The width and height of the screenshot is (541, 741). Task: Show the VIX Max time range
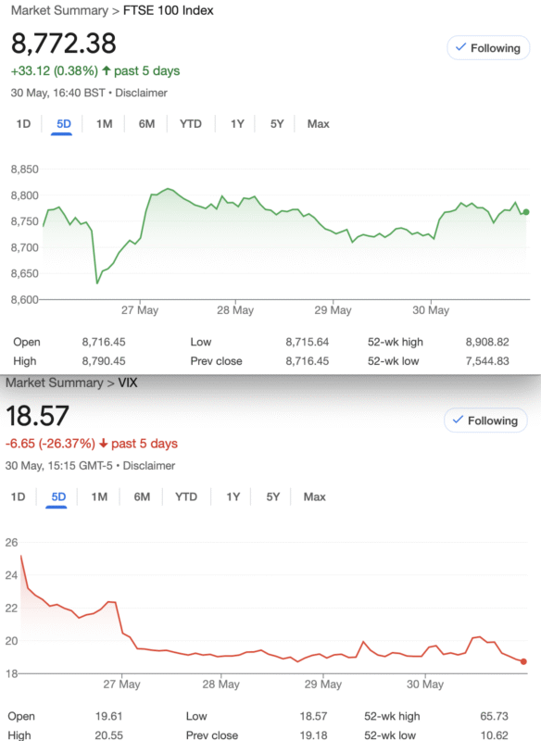[x=314, y=496]
